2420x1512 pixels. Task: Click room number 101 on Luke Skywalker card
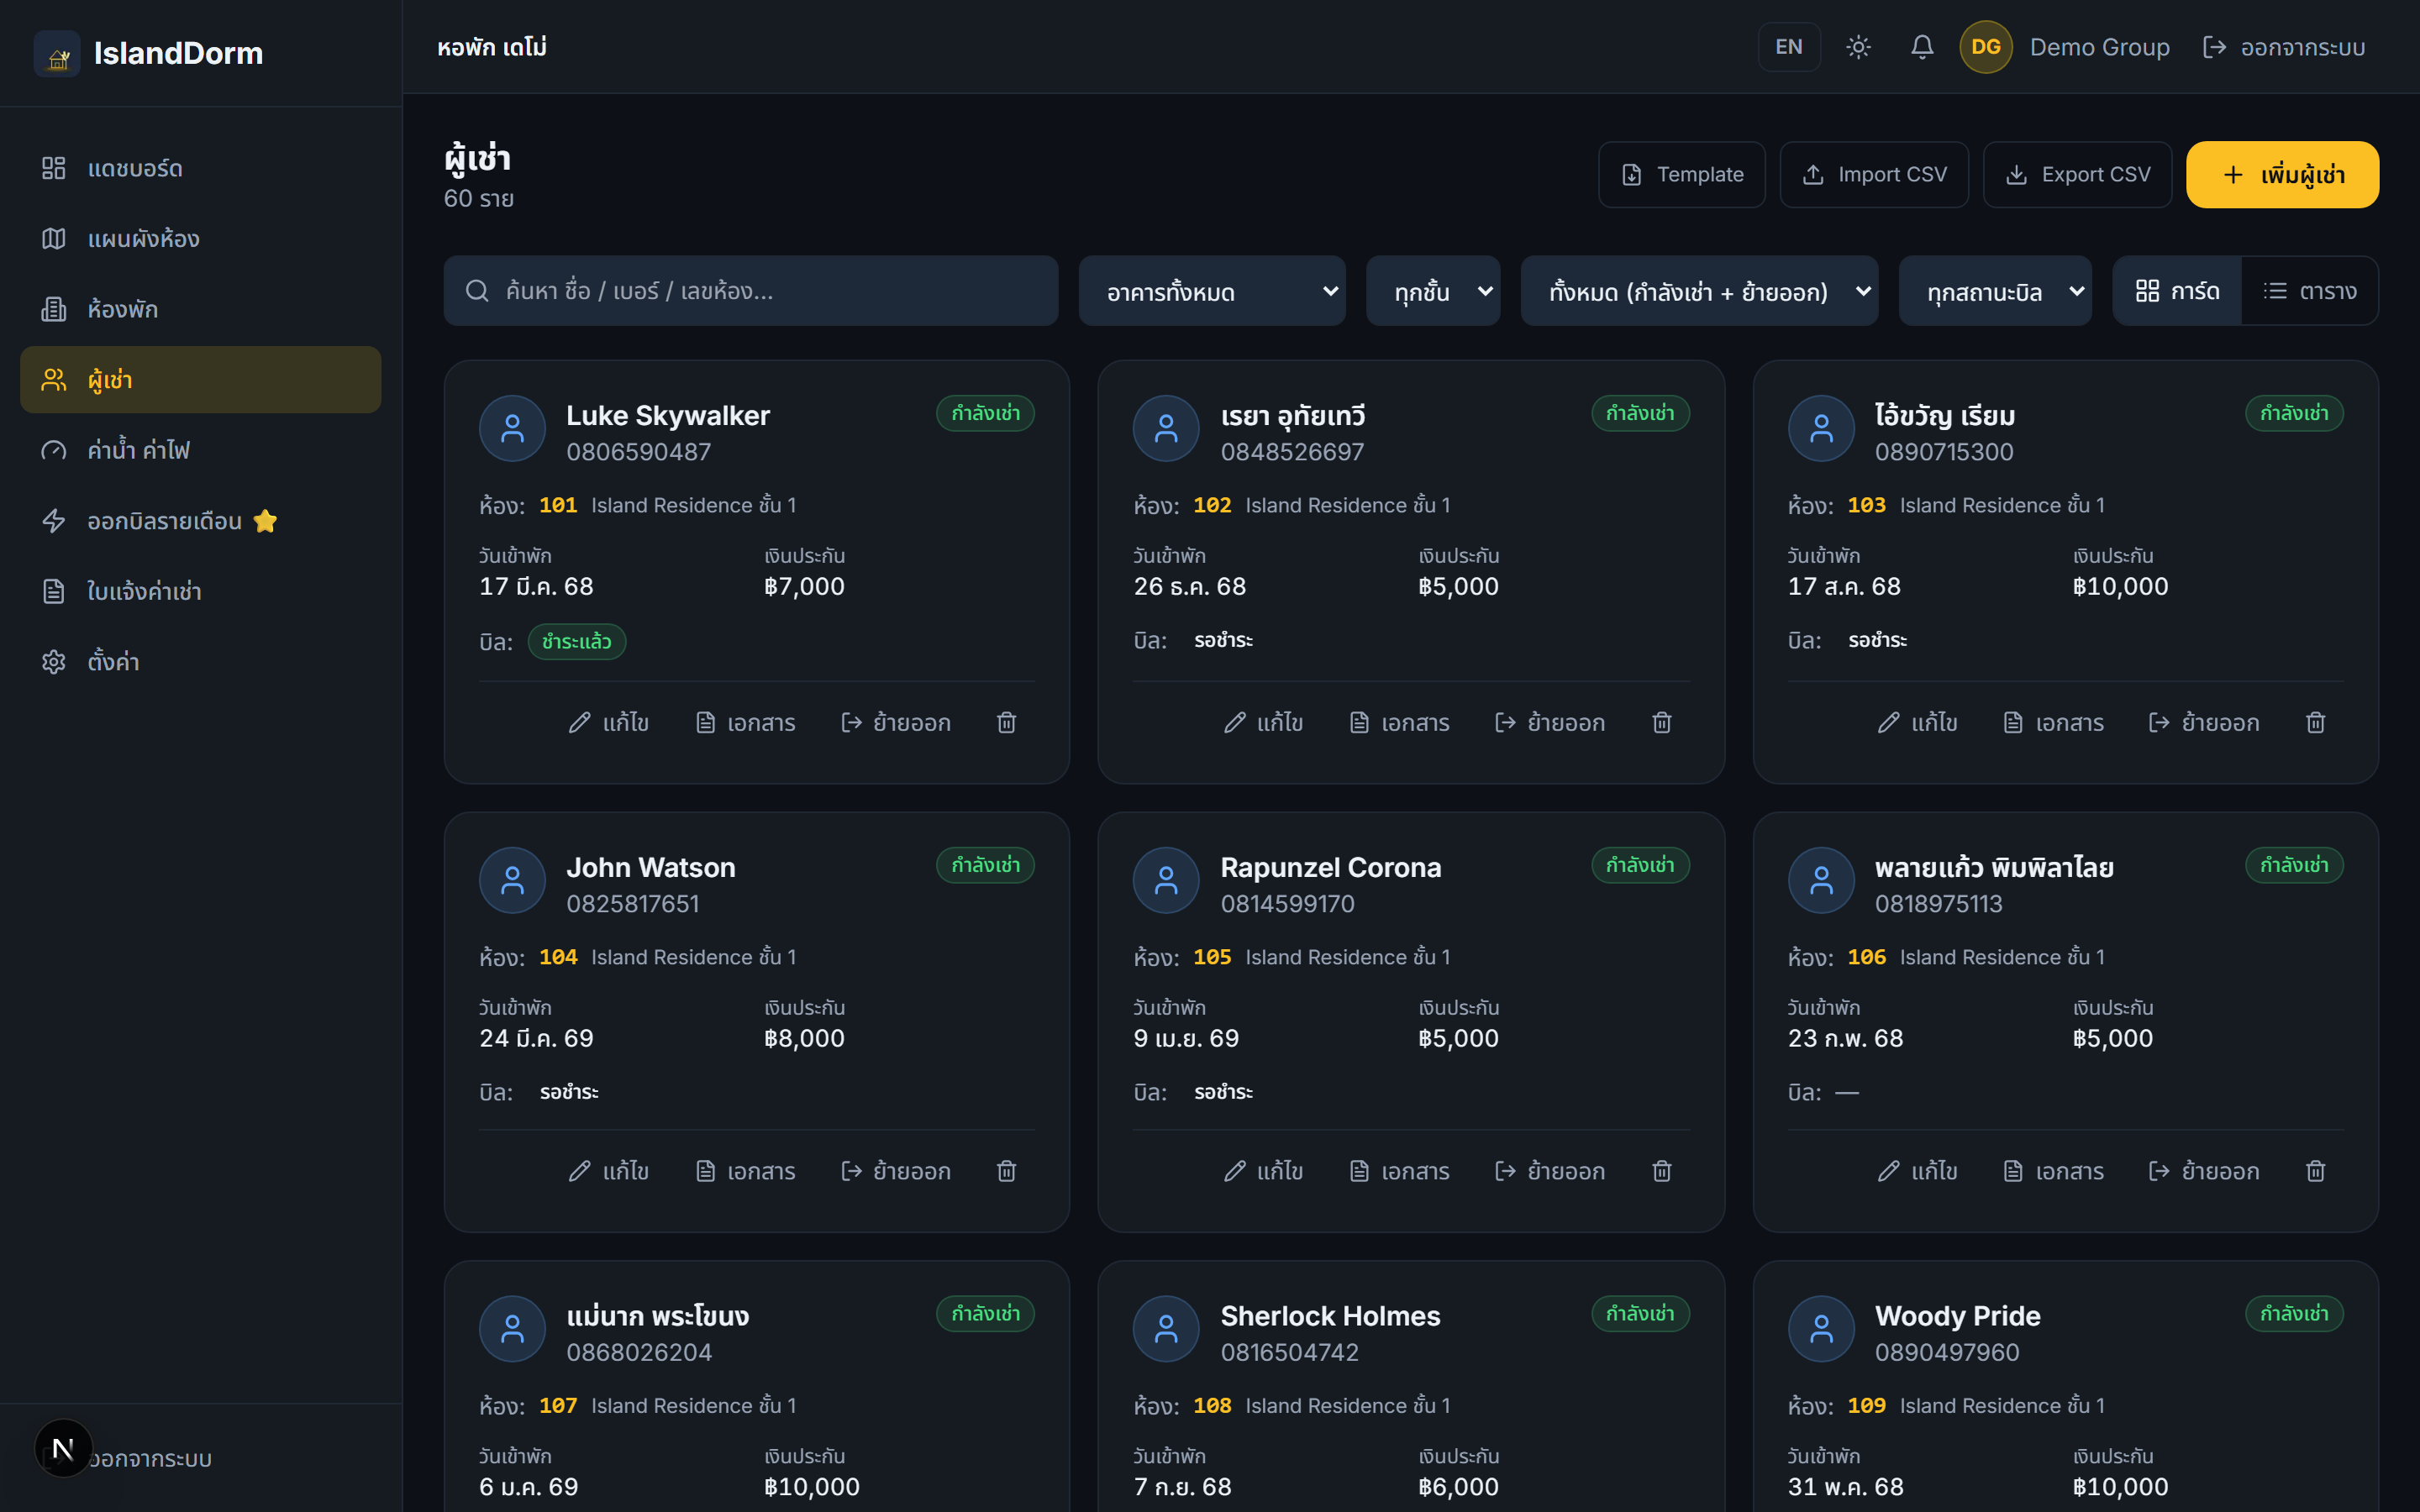click(x=558, y=505)
